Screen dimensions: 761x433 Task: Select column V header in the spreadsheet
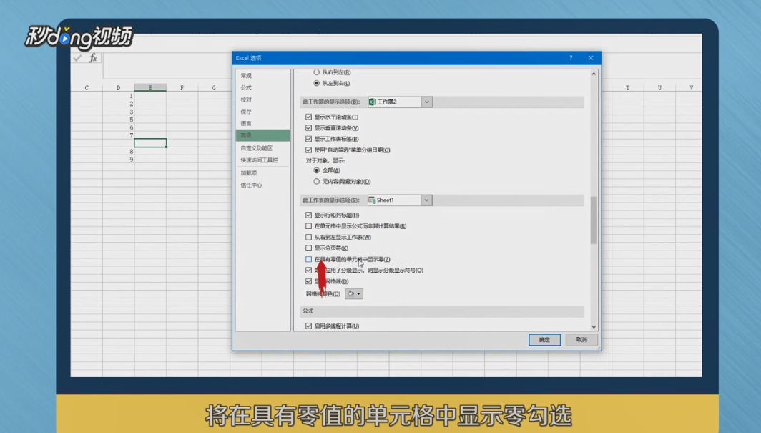[689, 88]
